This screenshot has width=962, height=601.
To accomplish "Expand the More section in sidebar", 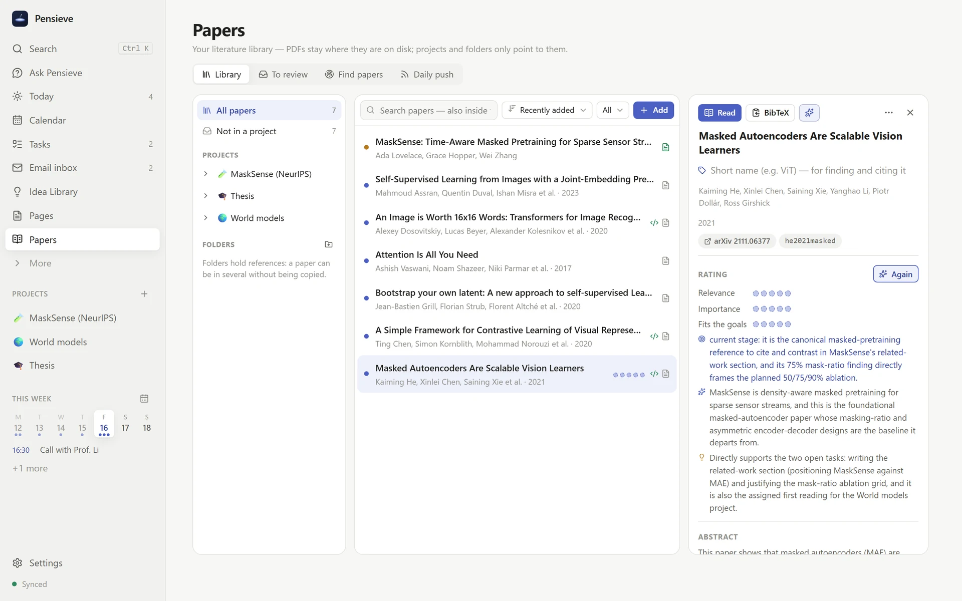I will click(83, 263).
